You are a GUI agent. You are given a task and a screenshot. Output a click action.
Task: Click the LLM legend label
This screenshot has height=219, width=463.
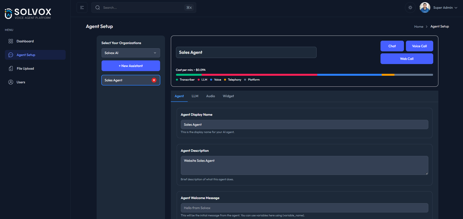point(204,80)
